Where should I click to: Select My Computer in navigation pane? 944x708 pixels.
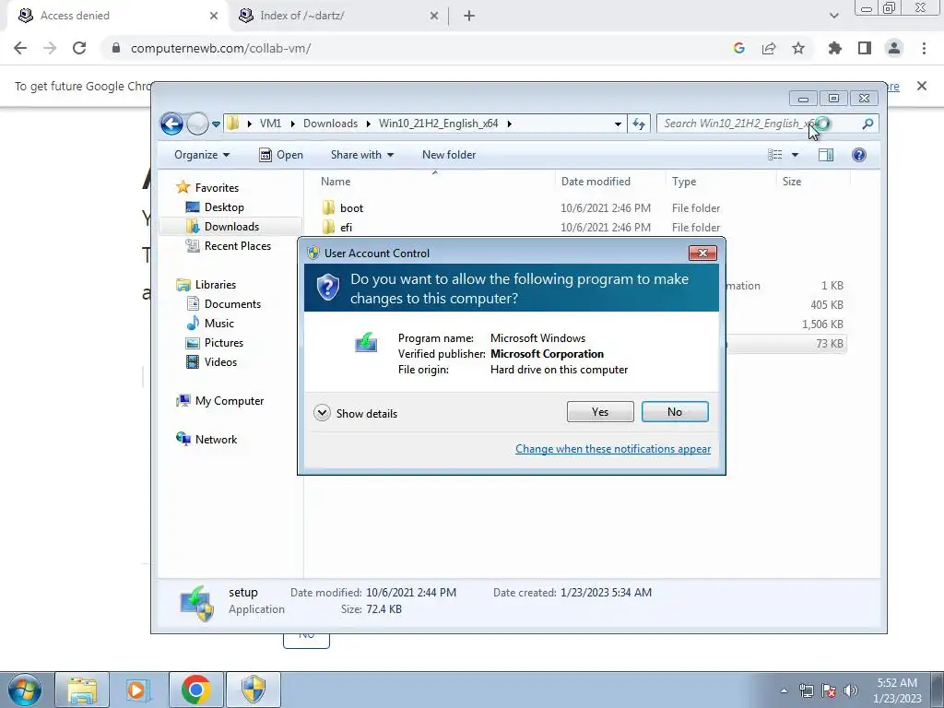(x=219, y=401)
